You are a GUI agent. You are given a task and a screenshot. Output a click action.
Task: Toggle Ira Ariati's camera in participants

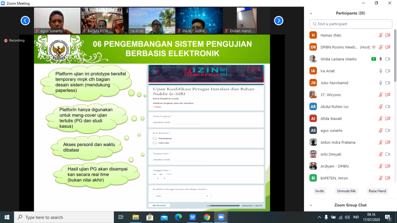click(x=388, y=71)
